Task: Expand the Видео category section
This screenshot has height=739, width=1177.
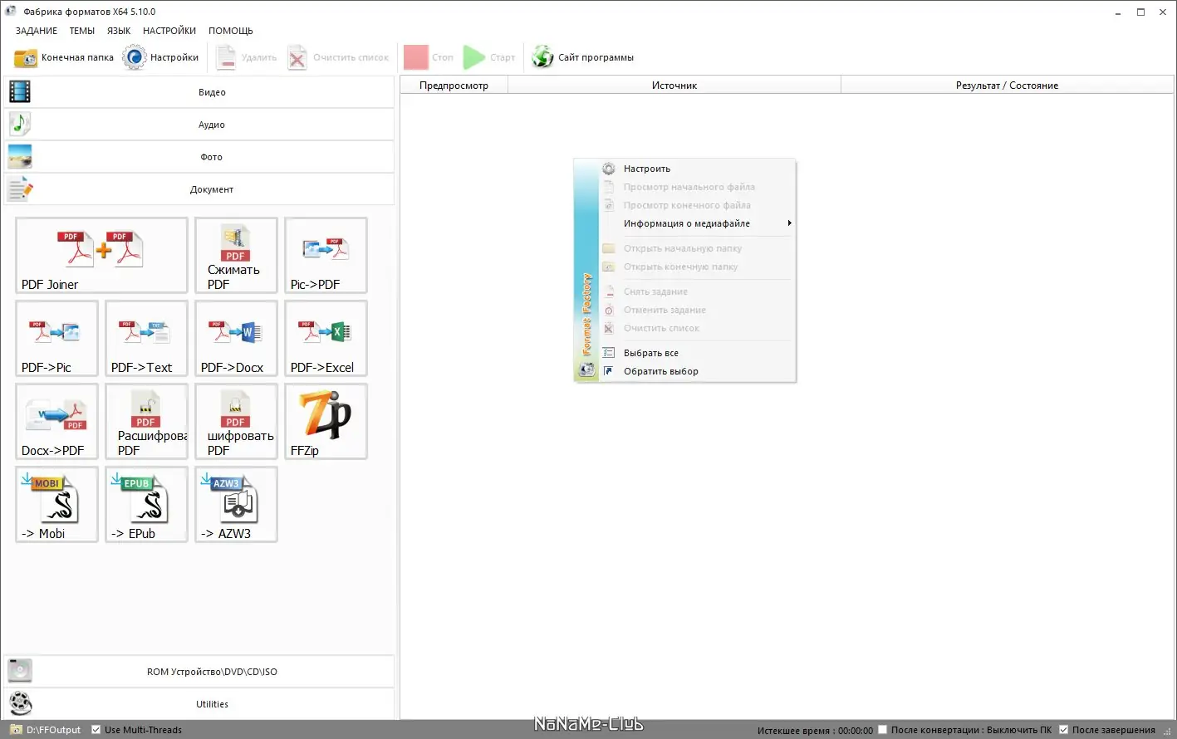Action: click(199, 92)
